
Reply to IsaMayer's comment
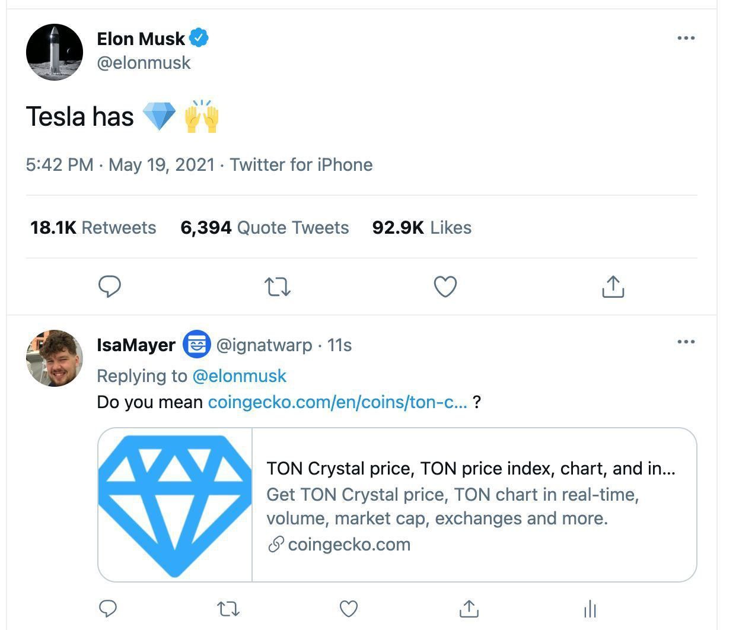107,609
